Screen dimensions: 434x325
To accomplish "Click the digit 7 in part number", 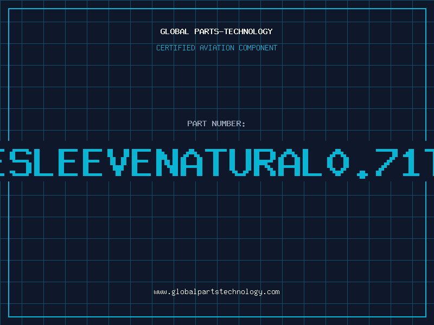I will (387, 162).
